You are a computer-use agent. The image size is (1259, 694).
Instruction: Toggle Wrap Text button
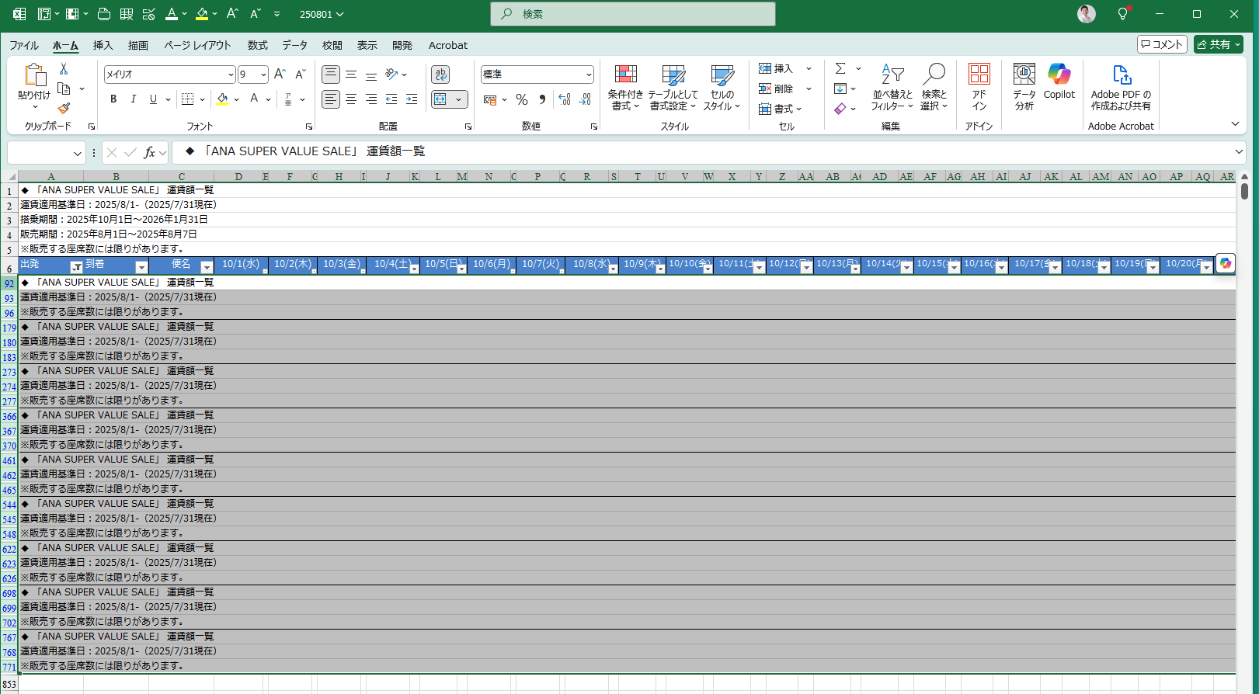440,75
